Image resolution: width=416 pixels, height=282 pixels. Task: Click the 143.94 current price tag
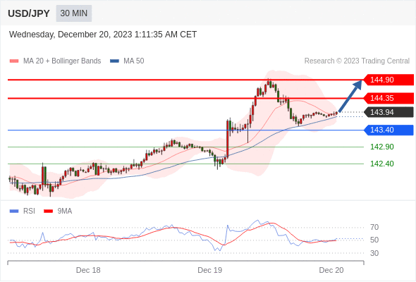point(389,112)
